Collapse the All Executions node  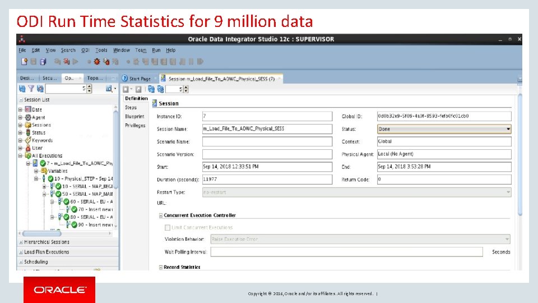(x=20, y=155)
